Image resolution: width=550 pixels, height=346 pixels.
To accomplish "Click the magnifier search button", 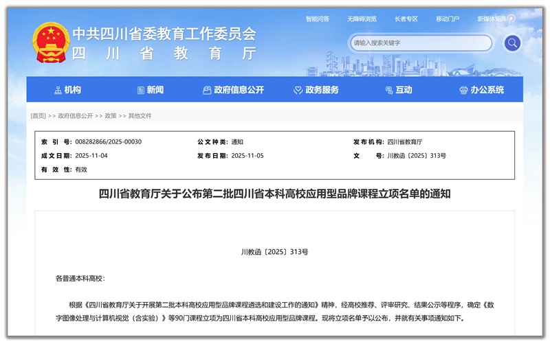I will [x=511, y=43].
